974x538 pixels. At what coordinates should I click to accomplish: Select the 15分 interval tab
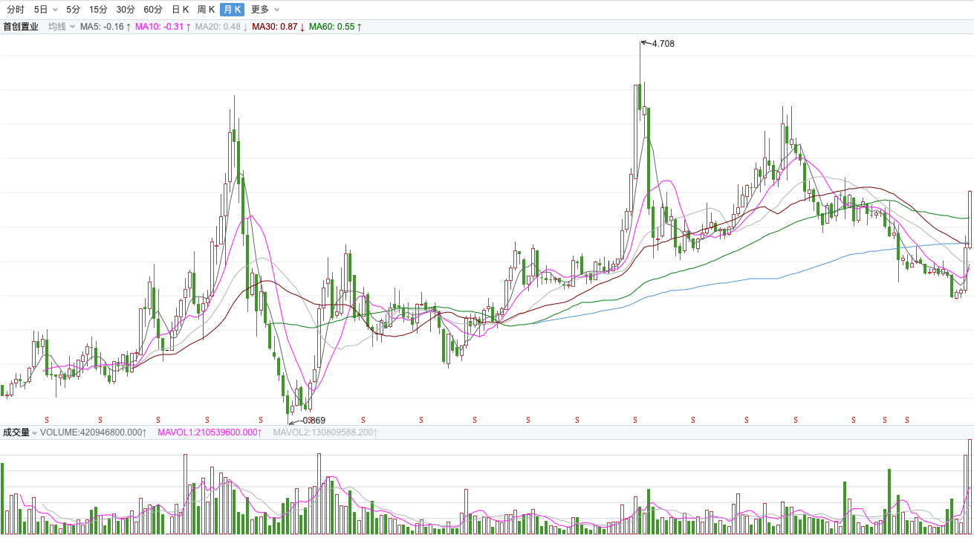(98, 10)
